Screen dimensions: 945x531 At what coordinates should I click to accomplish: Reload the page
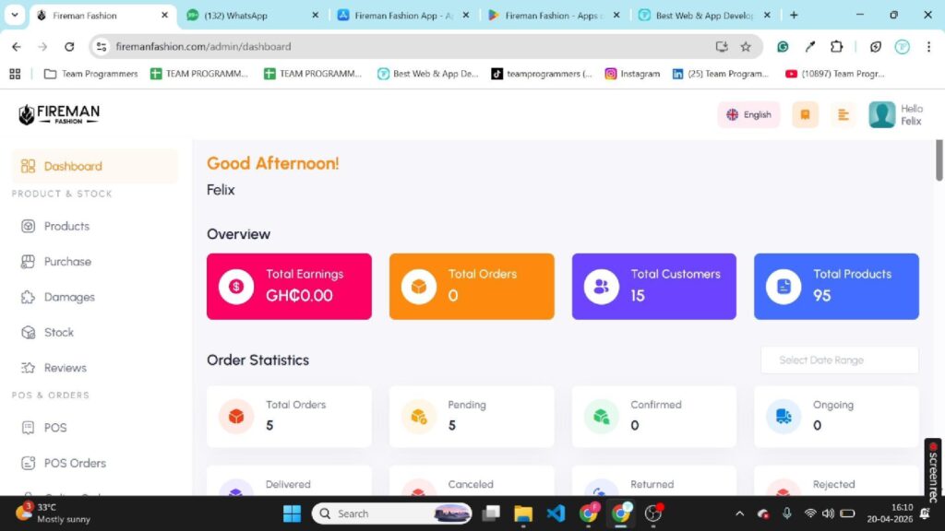coord(69,46)
